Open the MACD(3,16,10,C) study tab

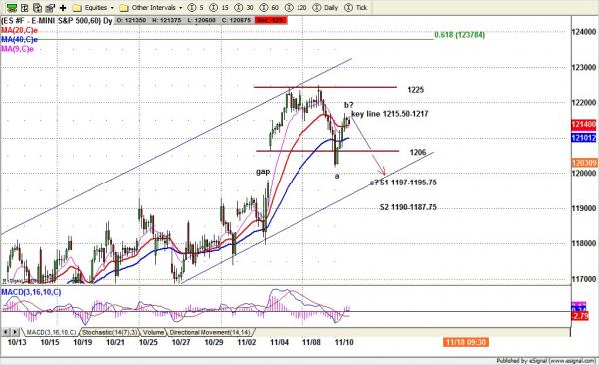tap(51, 332)
